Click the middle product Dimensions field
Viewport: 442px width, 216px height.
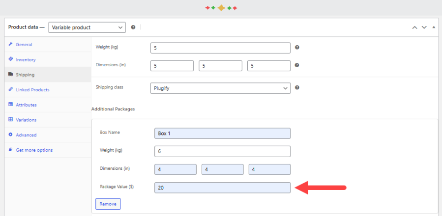pyautogui.click(x=220, y=66)
